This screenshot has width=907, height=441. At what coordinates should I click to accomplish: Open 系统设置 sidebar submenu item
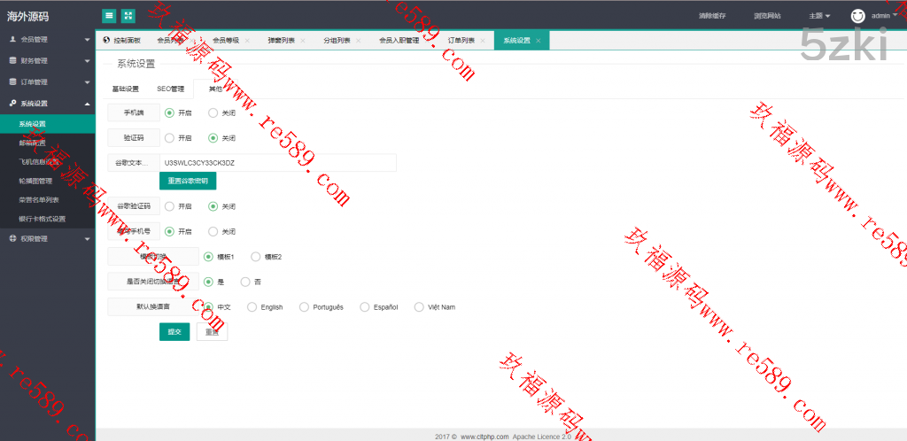pyautogui.click(x=48, y=124)
